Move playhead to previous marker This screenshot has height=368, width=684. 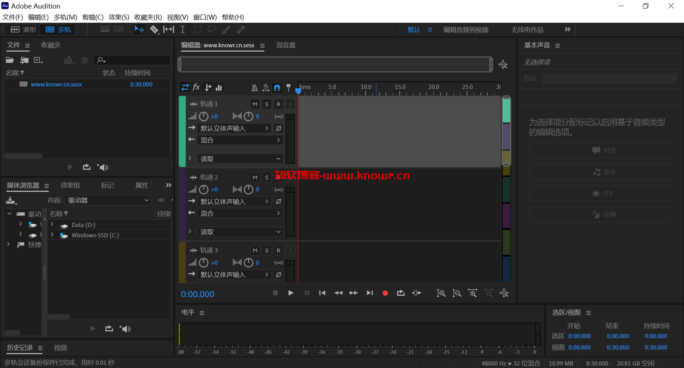(x=322, y=293)
